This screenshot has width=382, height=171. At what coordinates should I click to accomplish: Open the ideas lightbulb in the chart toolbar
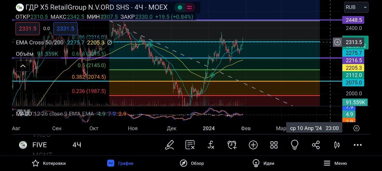pyautogui.click(x=295, y=145)
